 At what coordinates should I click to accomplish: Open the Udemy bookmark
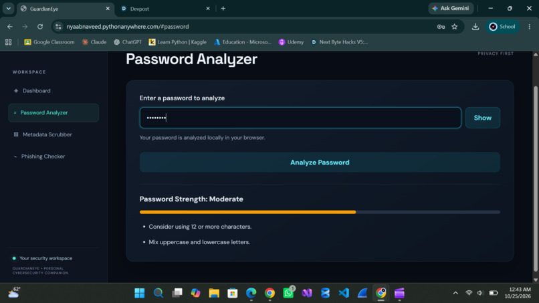point(291,42)
